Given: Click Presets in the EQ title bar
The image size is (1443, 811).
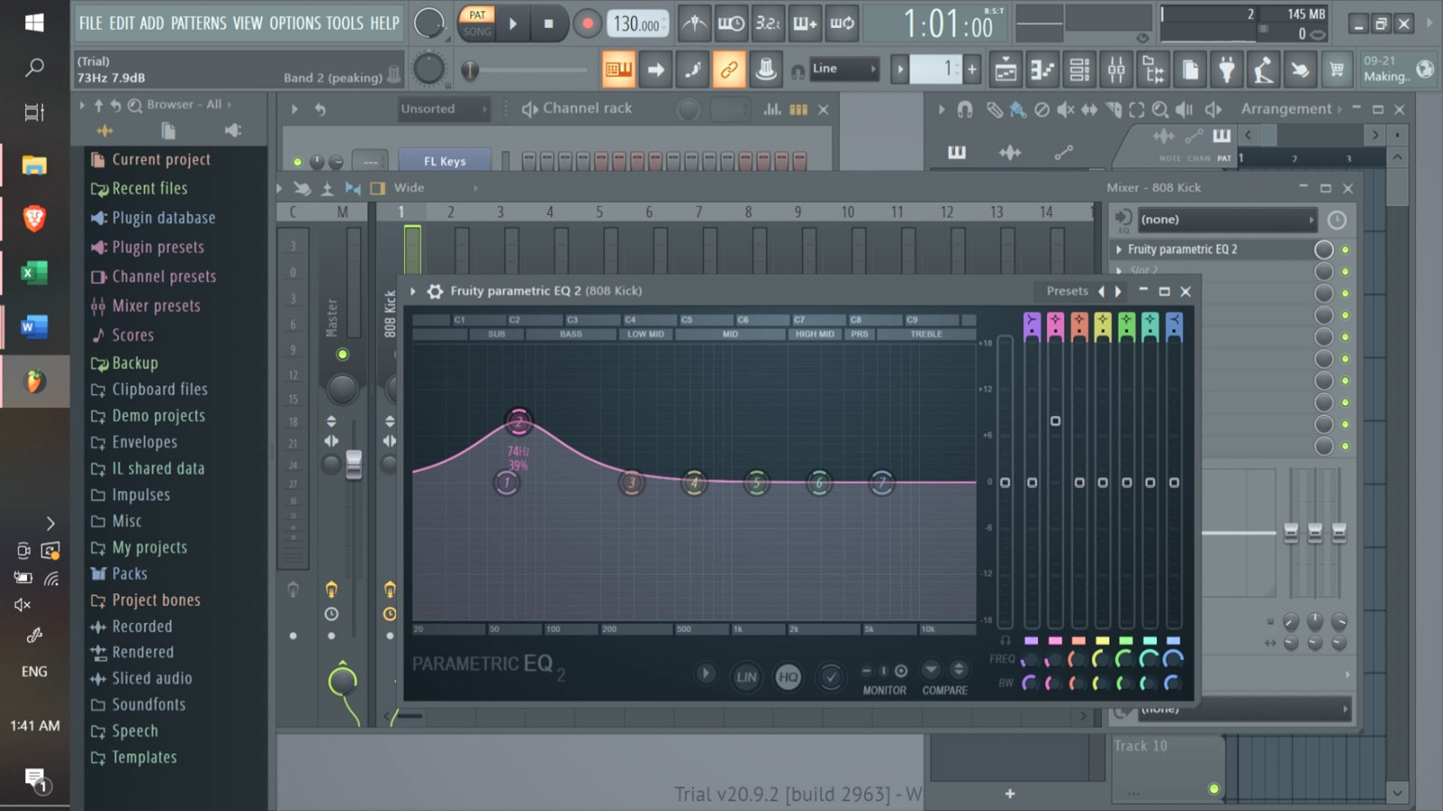Looking at the screenshot, I should (1067, 291).
